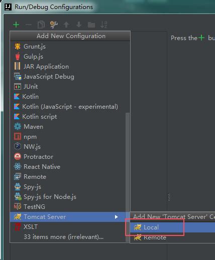Click the create folder toolbar icon
This screenshot has height=260, width=215.
pyautogui.click(x=91, y=25)
